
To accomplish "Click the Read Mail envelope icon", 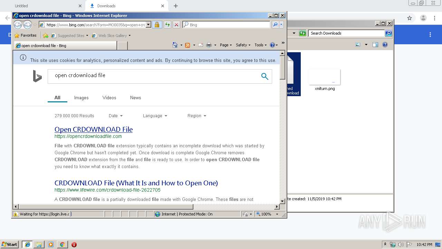I will pos(200,45).
